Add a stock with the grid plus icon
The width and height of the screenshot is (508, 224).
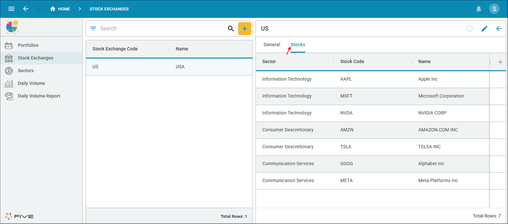tap(500, 62)
